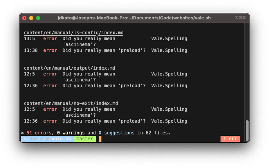Click the red 'error' label on line 13:38
The height and width of the screenshot is (168, 269).
pyautogui.click(x=50, y=51)
